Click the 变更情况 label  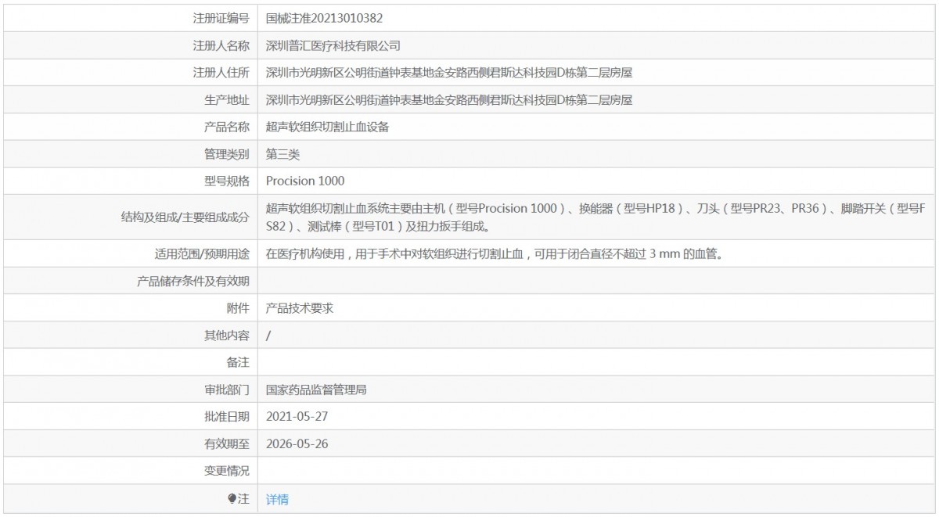pyautogui.click(x=226, y=471)
